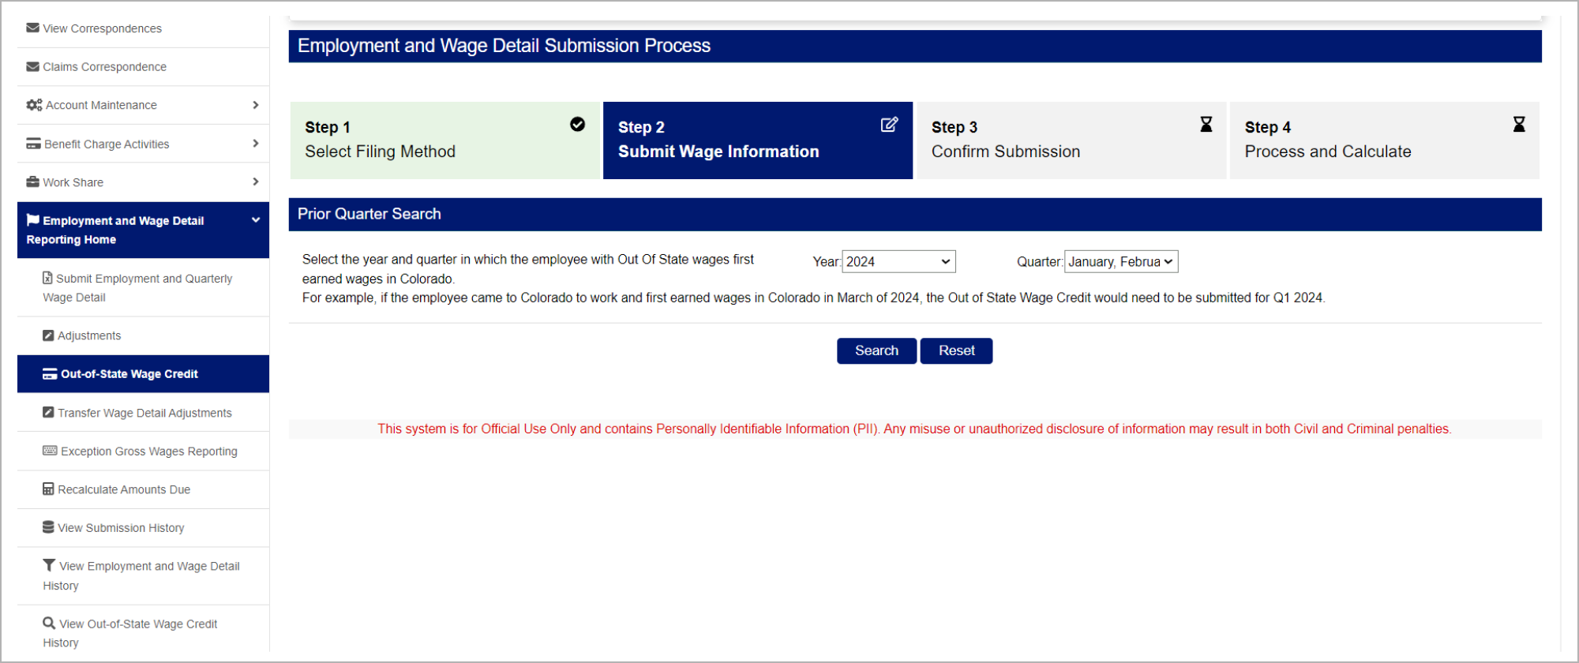The image size is (1579, 663).
Task: Open the Quarter dropdown
Action: coord(1120,262)
